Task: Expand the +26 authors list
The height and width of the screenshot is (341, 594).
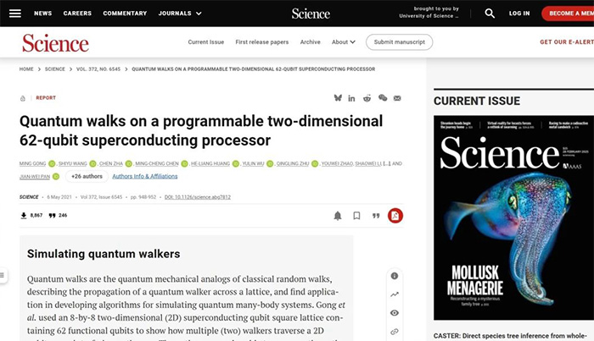Action: [87, 176]
